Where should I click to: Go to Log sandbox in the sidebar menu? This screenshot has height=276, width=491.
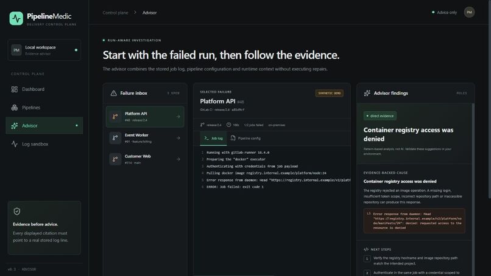point(44,144)
